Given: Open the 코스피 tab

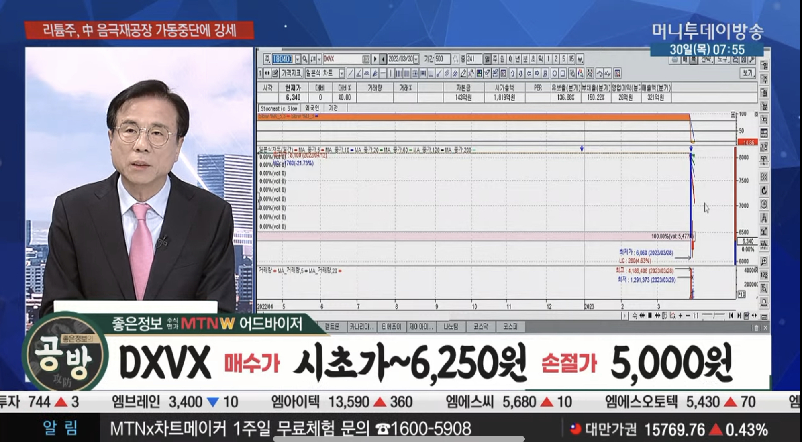Looking at the screenshot, I should tap(510, 327).
